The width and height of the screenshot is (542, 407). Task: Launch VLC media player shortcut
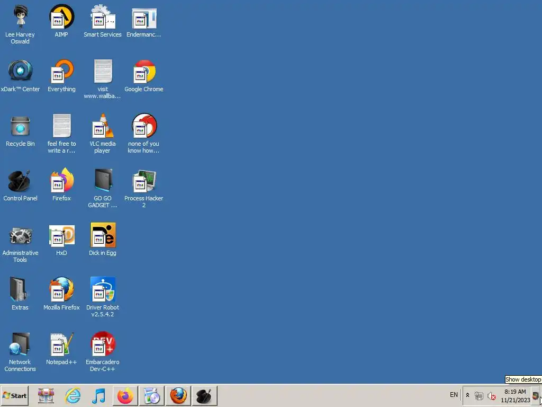(x=103, y=134)
